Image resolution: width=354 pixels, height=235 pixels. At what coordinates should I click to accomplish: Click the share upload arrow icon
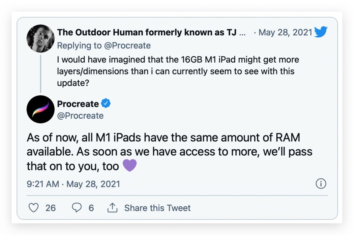[x=112, y=208]
